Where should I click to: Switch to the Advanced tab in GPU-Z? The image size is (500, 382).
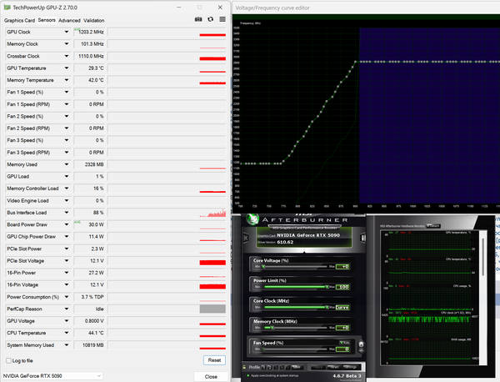(x=69, y=20)
